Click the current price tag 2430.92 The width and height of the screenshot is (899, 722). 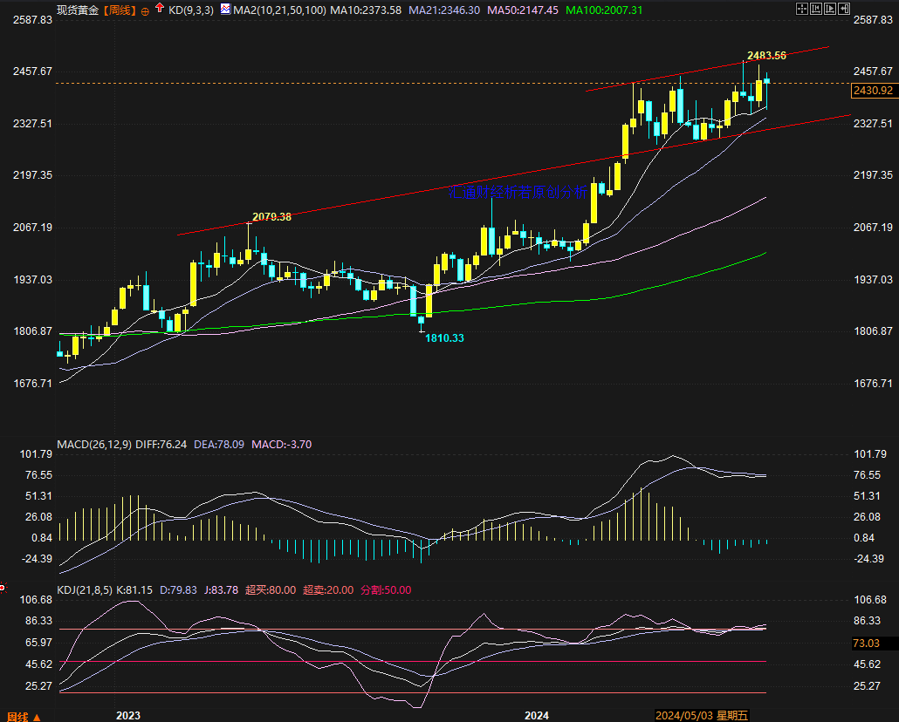click(x=873, y=91)
